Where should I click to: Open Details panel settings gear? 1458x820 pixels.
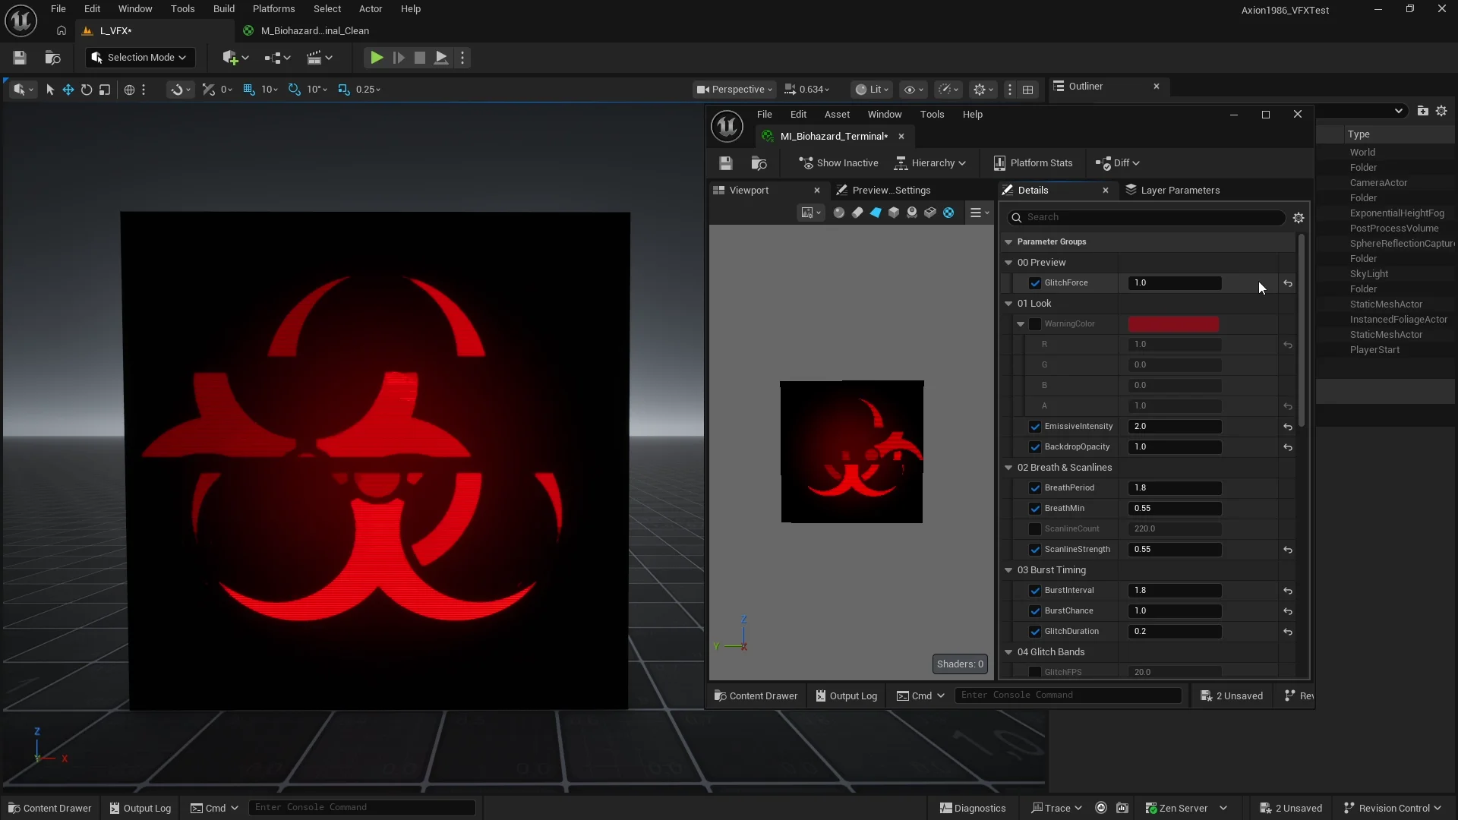(1299, 218)
